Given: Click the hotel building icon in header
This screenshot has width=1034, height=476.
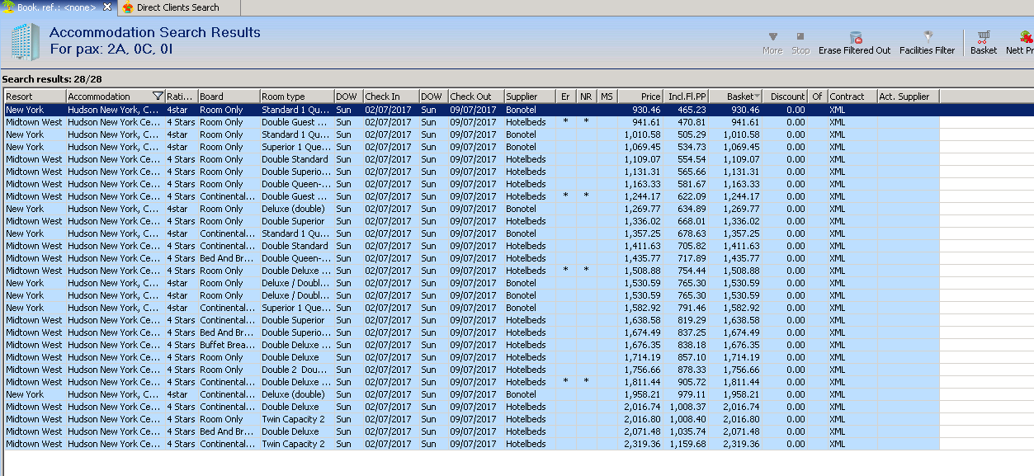Looking at the screenshot, I should pos(25,42).
